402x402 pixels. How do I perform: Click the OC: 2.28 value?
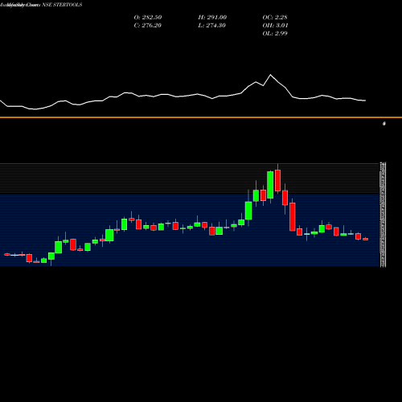coord(275,18)
